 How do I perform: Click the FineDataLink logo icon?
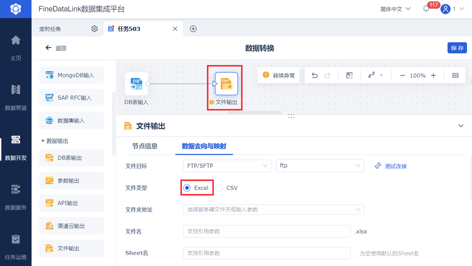[x=16, y=9]
